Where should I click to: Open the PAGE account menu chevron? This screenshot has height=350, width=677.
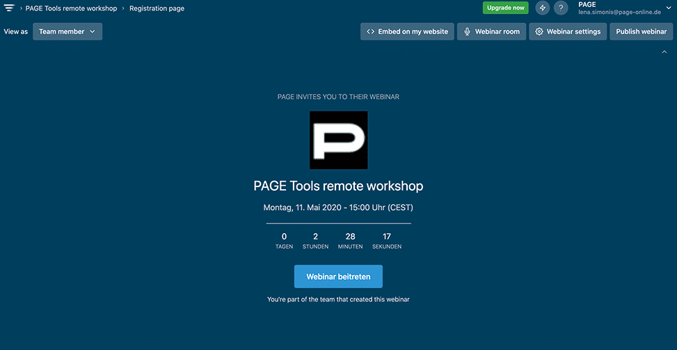(669, 8)
